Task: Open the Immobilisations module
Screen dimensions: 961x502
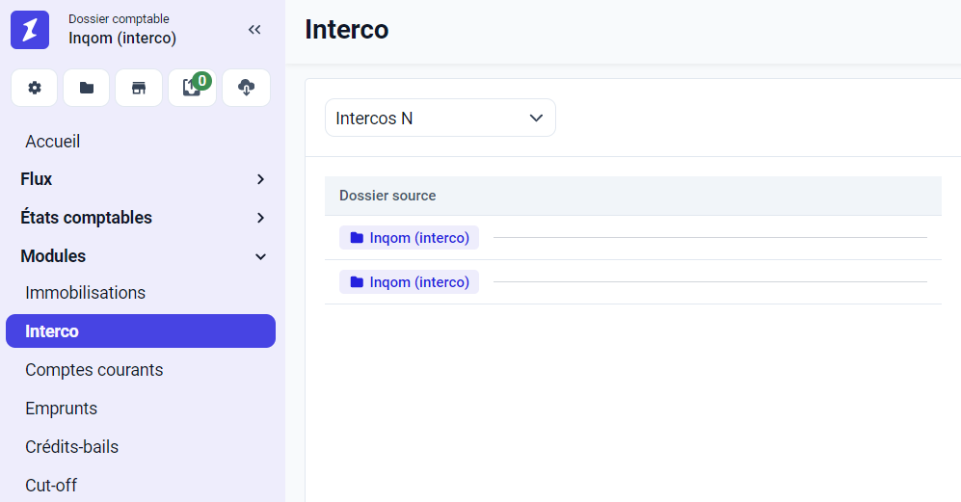Action: pyautogui.click(x=86, y=293)
